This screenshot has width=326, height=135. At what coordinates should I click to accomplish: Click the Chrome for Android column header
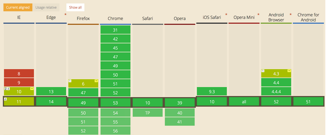[308, 18]
